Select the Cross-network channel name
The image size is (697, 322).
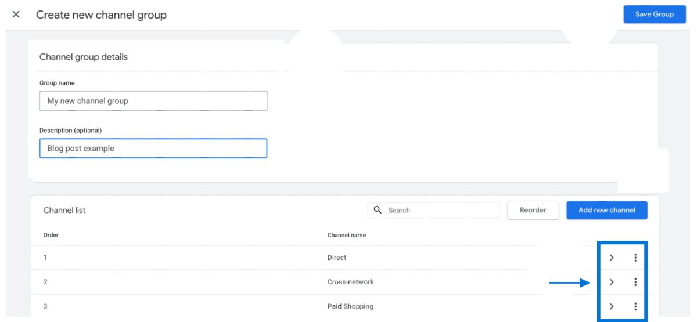coord(350,282)
